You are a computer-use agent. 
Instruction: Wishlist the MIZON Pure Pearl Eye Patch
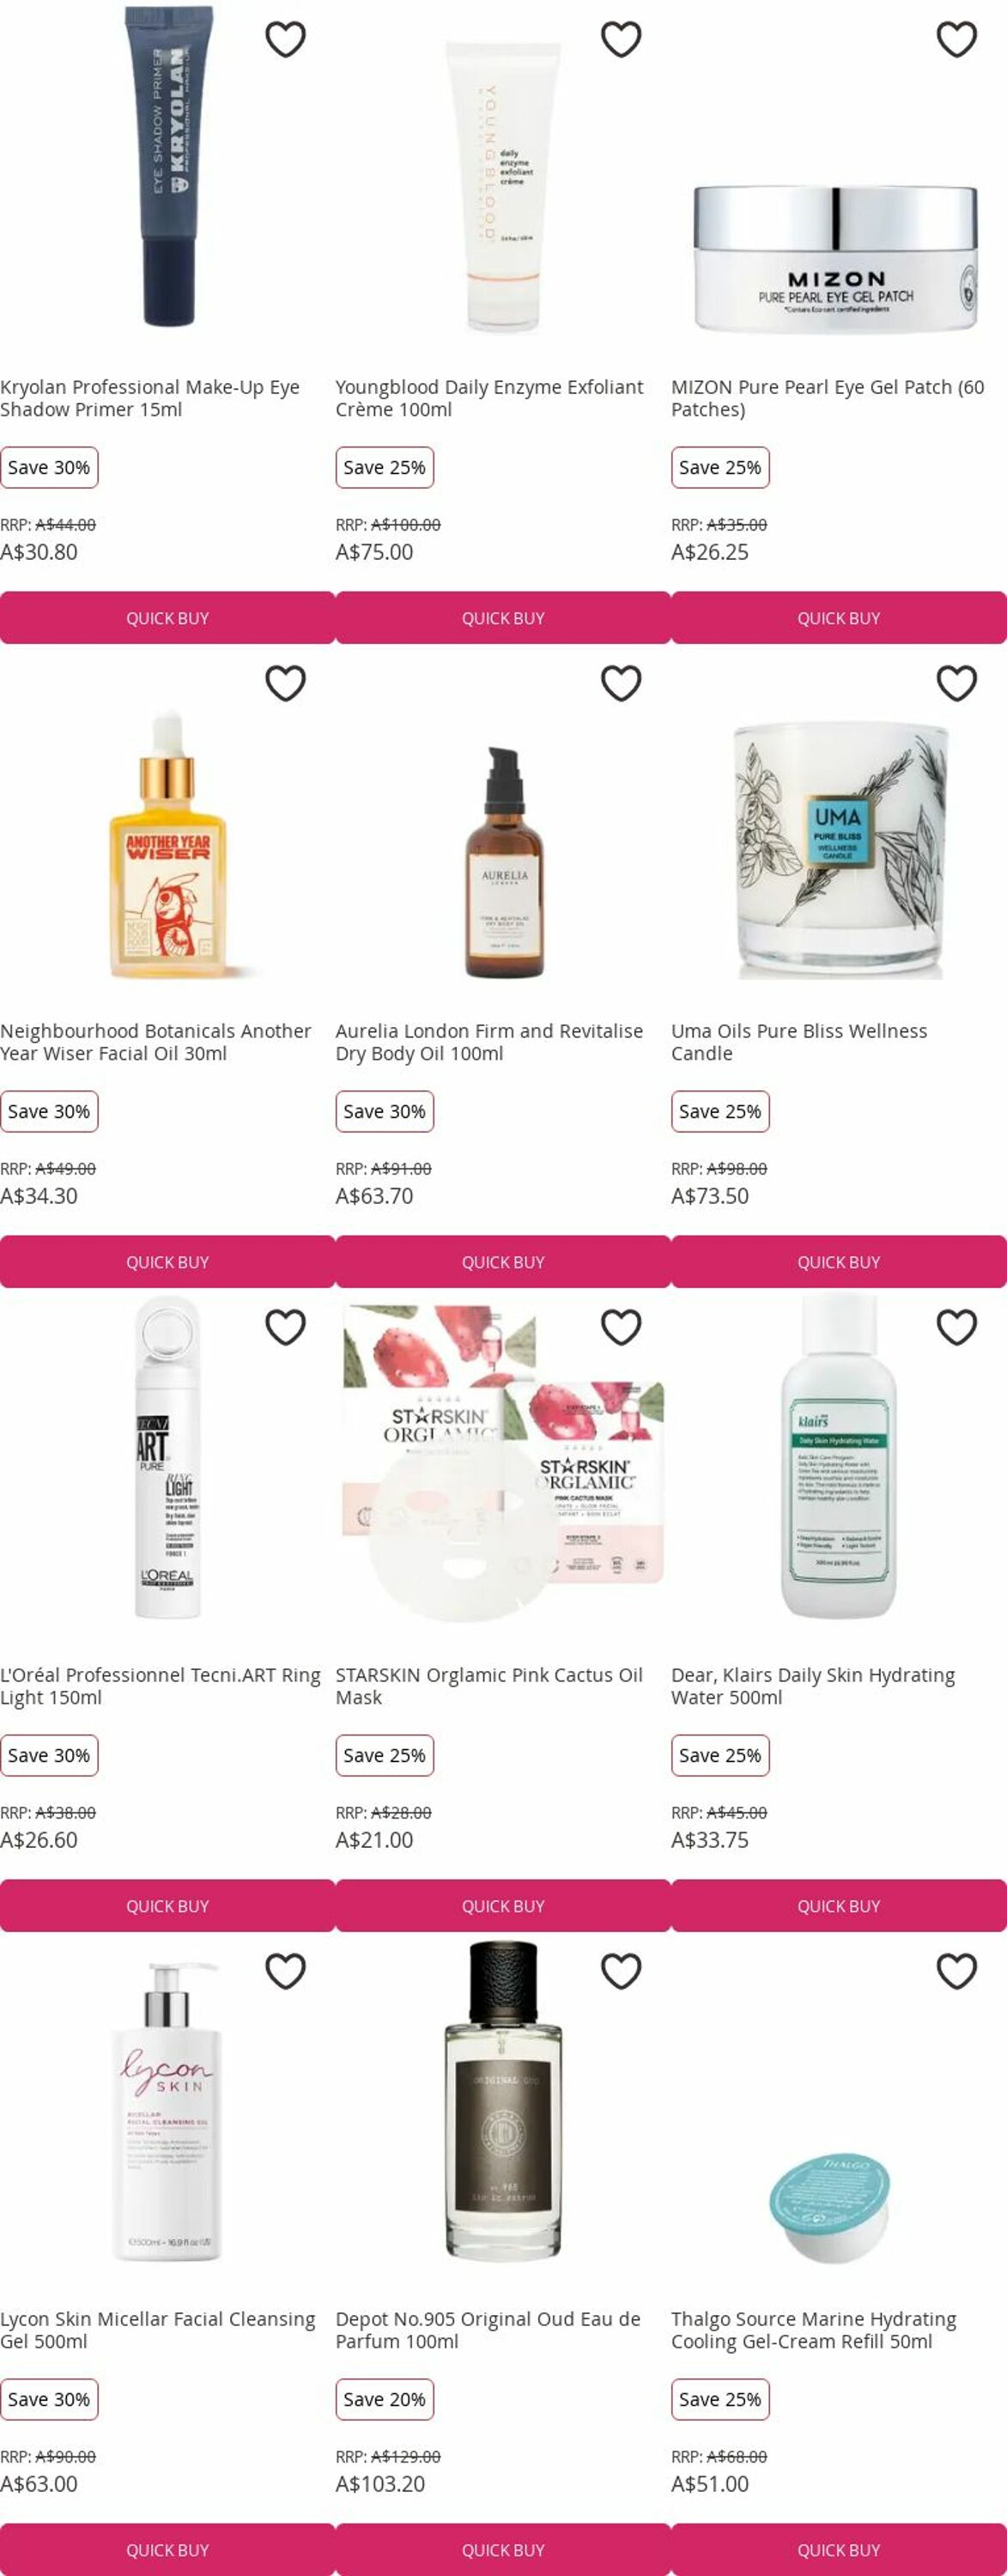957,39
